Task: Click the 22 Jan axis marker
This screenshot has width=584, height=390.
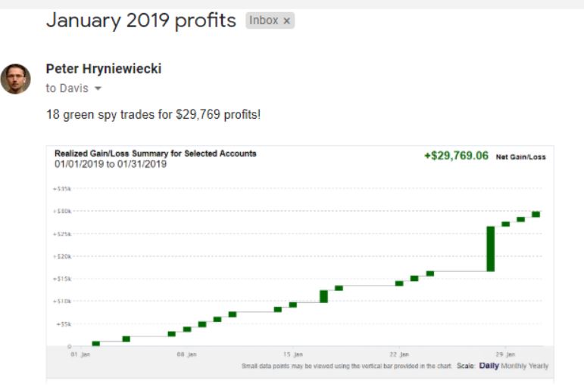Action: (x=399, y=354)
